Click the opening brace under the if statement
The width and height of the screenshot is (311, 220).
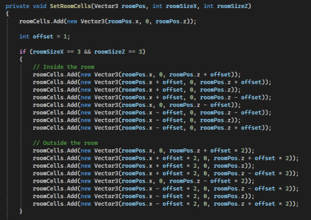coord(21,59)
